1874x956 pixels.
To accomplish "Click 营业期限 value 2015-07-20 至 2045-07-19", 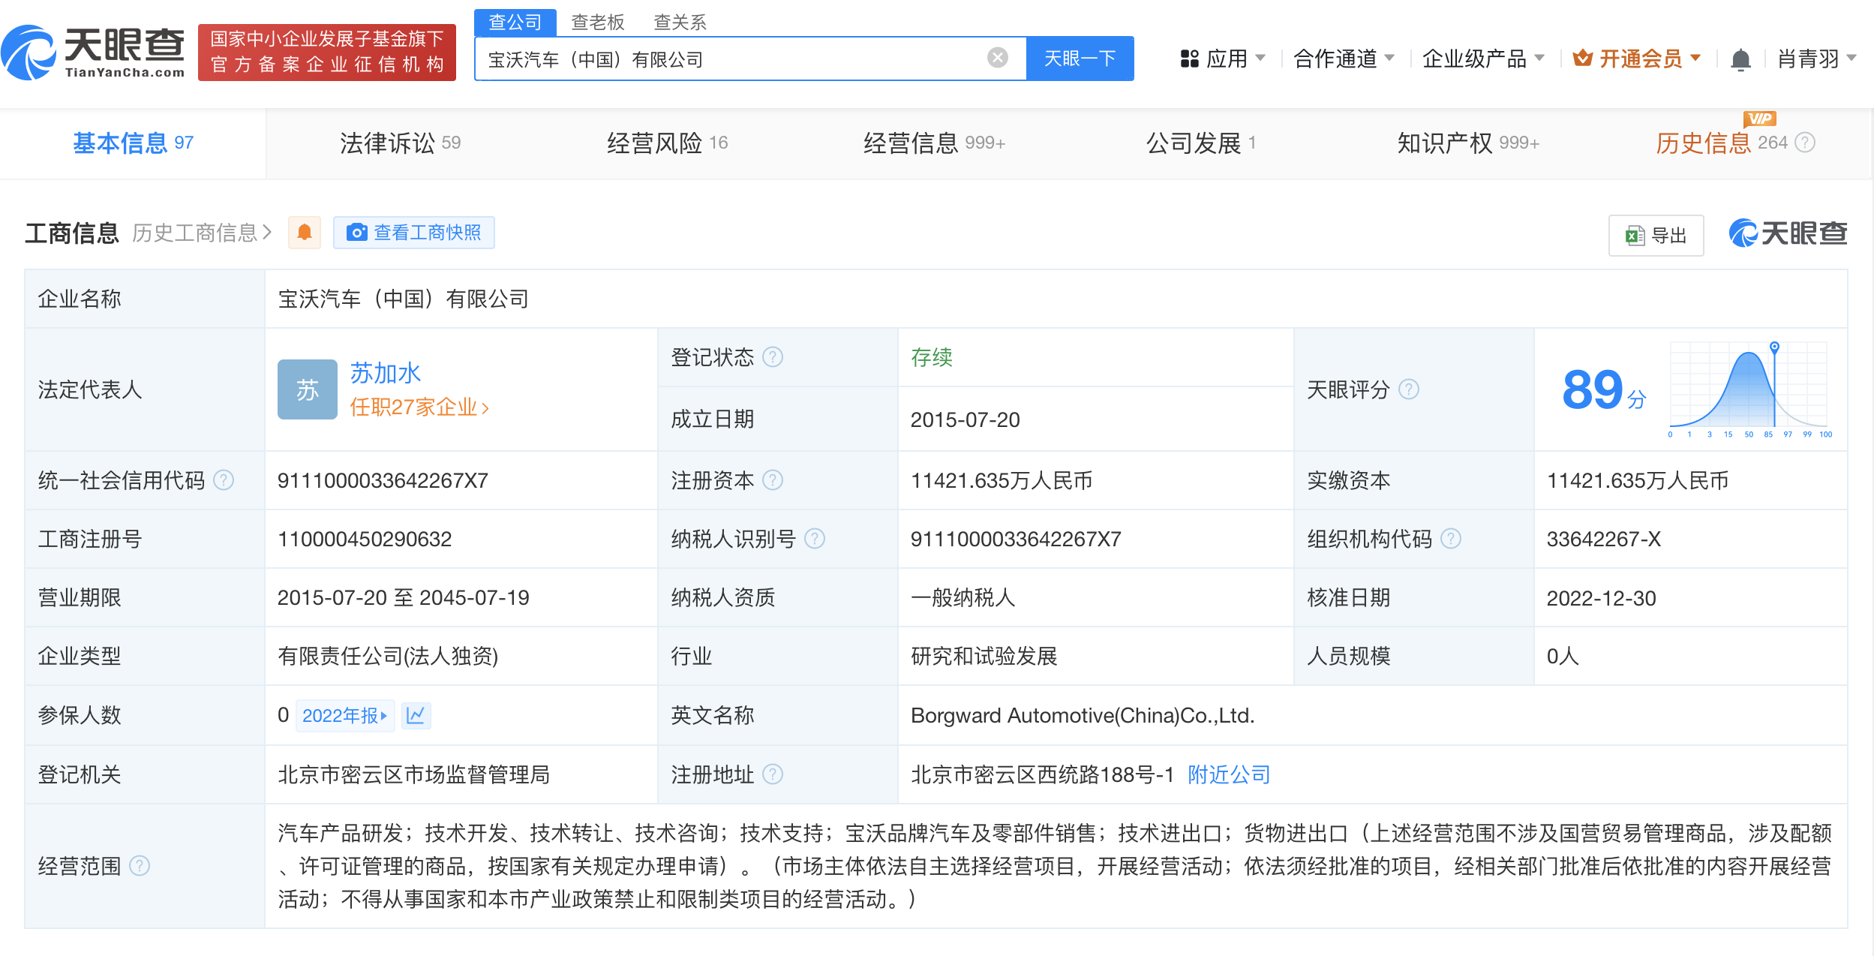I will (x=404, y=597).
